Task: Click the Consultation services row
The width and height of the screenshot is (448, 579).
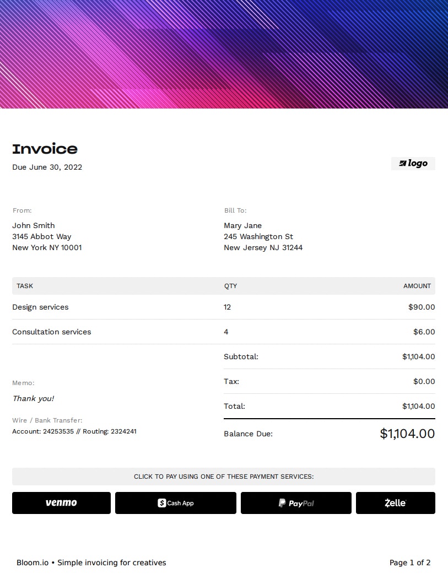Action: pyautogui.click(x=51, y=332)
